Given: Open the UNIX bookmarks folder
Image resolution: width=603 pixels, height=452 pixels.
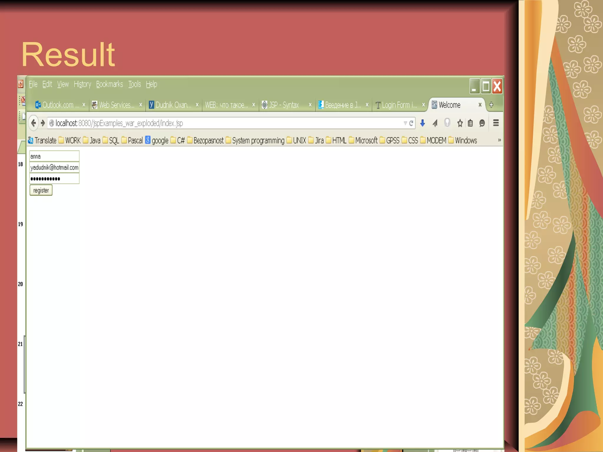Looking at the screenshot, I should point(296,140).
